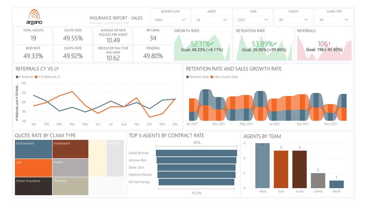The width and height of the screenshot is (368, 207).
Task: Select the Disability treemap tile
Action: click(x=70, y=186)
